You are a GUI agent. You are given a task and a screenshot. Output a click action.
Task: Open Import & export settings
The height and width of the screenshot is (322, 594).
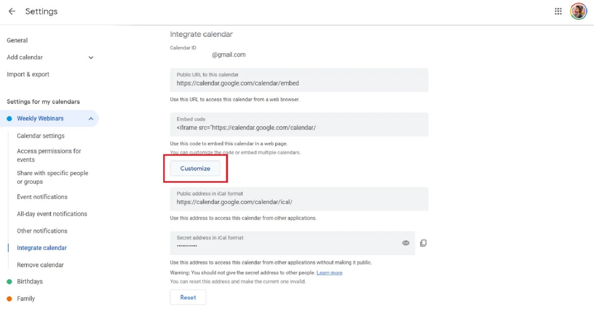click(x=28, y=74)
